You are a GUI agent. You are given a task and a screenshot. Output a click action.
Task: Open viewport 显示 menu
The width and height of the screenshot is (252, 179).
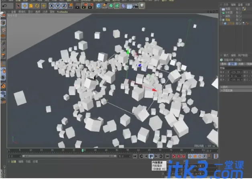(x=30, y=12)
